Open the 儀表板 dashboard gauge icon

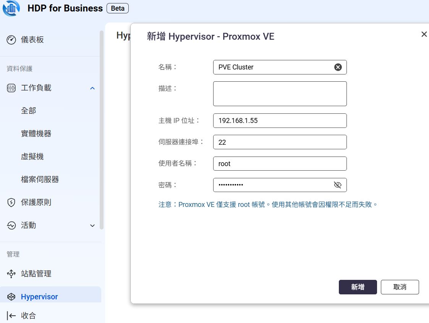pyautogui.click(x=11, y=40)
